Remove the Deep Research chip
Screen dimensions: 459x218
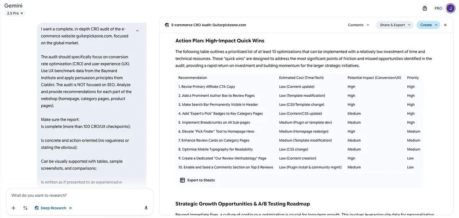point(71,208)
